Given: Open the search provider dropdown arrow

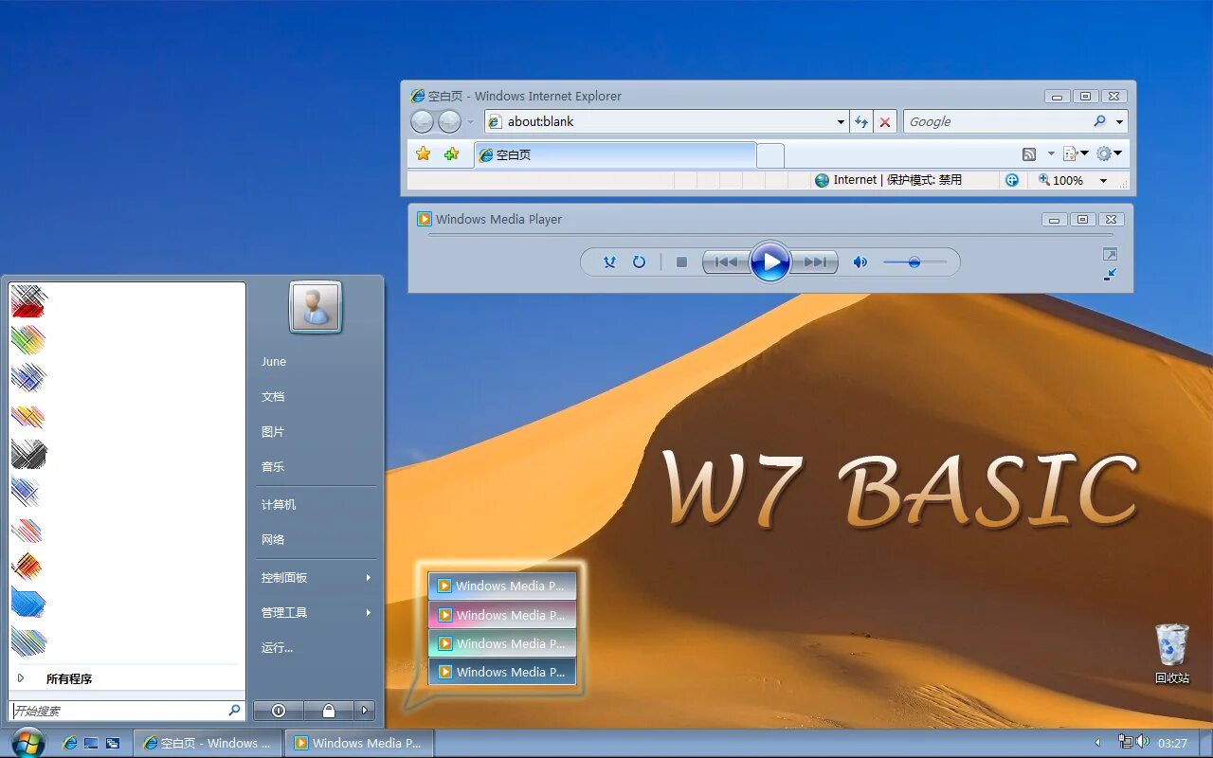Looking at the screenshot, I should click(x=1119, y=122).
